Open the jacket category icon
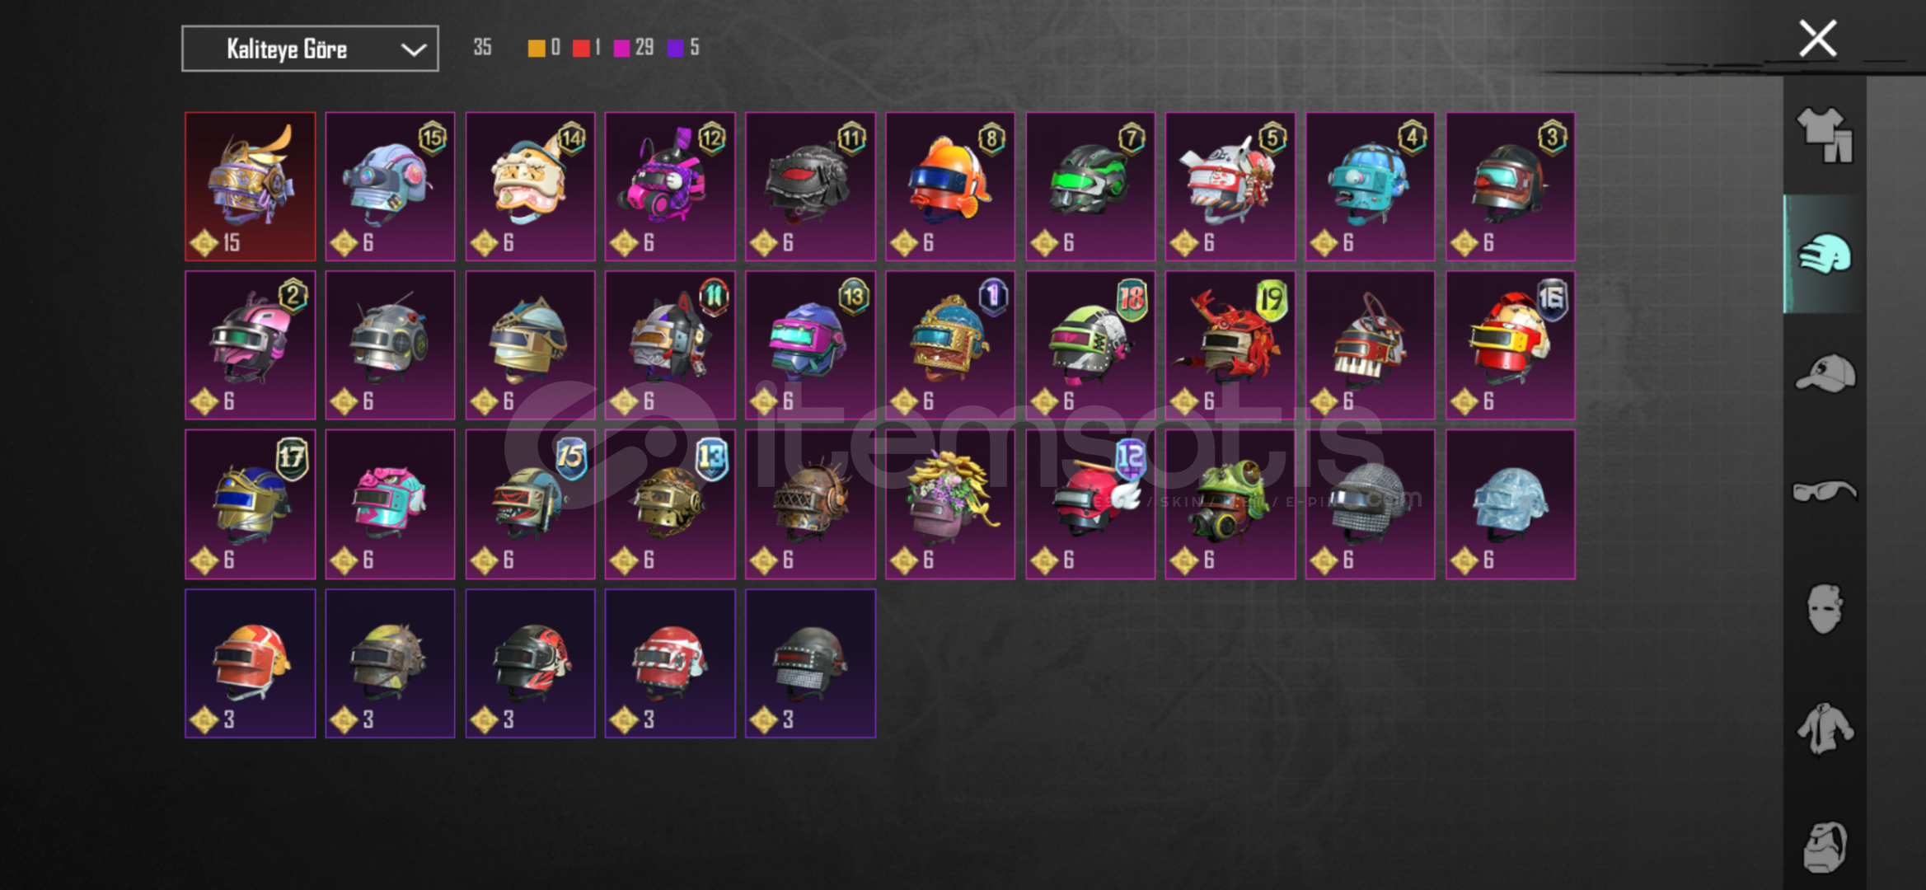 pyautogui.click(x=1825, y=728)
